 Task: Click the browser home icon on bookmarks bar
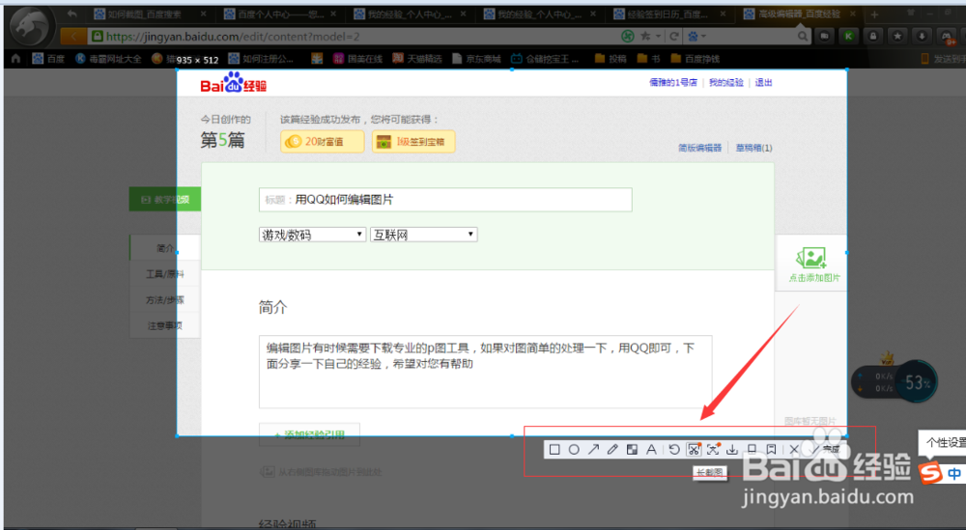[x=16, y=59]
